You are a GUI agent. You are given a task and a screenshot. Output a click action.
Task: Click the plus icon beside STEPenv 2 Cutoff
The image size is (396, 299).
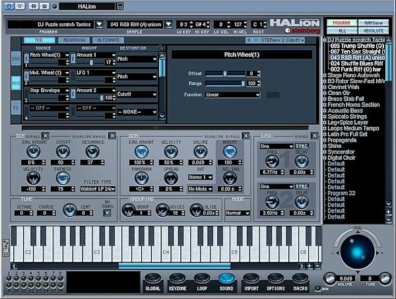(x=249, y=40)
